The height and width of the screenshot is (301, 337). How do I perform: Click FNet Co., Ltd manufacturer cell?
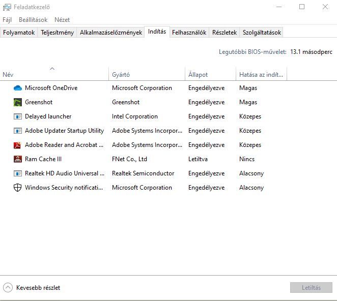coord(129,159)
